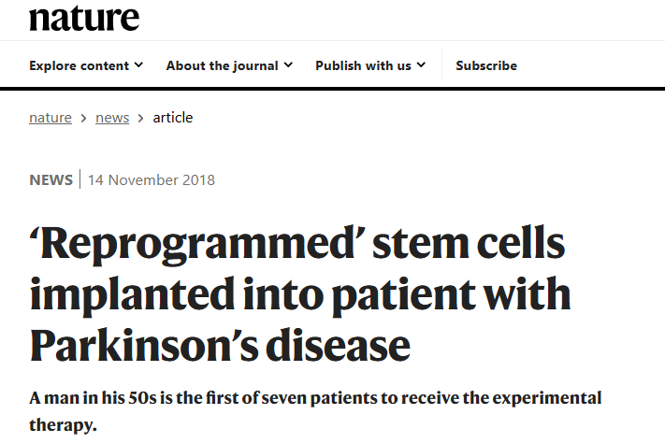Select the Publish with us menu label
The width and height of the screenshot is (665, 443).
363,65
